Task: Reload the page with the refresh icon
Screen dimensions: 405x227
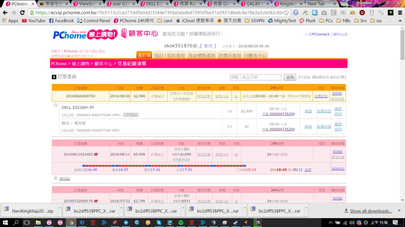Action: (x=22, y=13)
